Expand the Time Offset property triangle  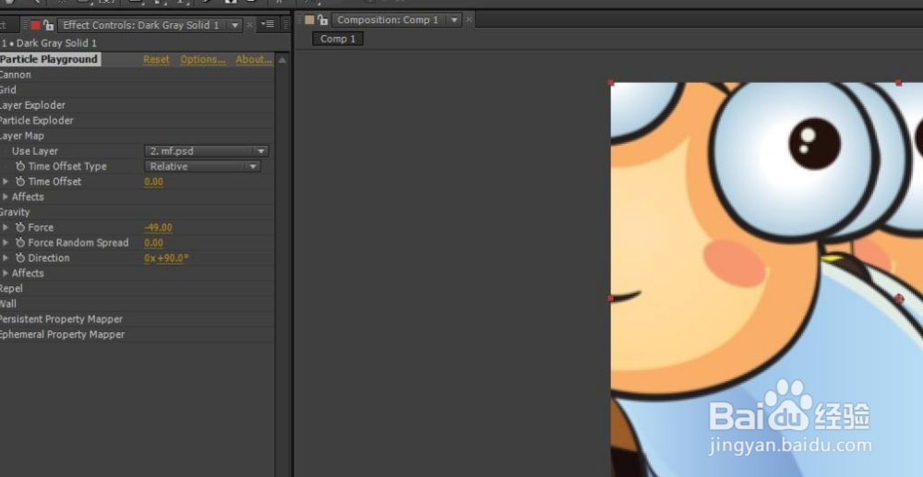pos(6,182)
